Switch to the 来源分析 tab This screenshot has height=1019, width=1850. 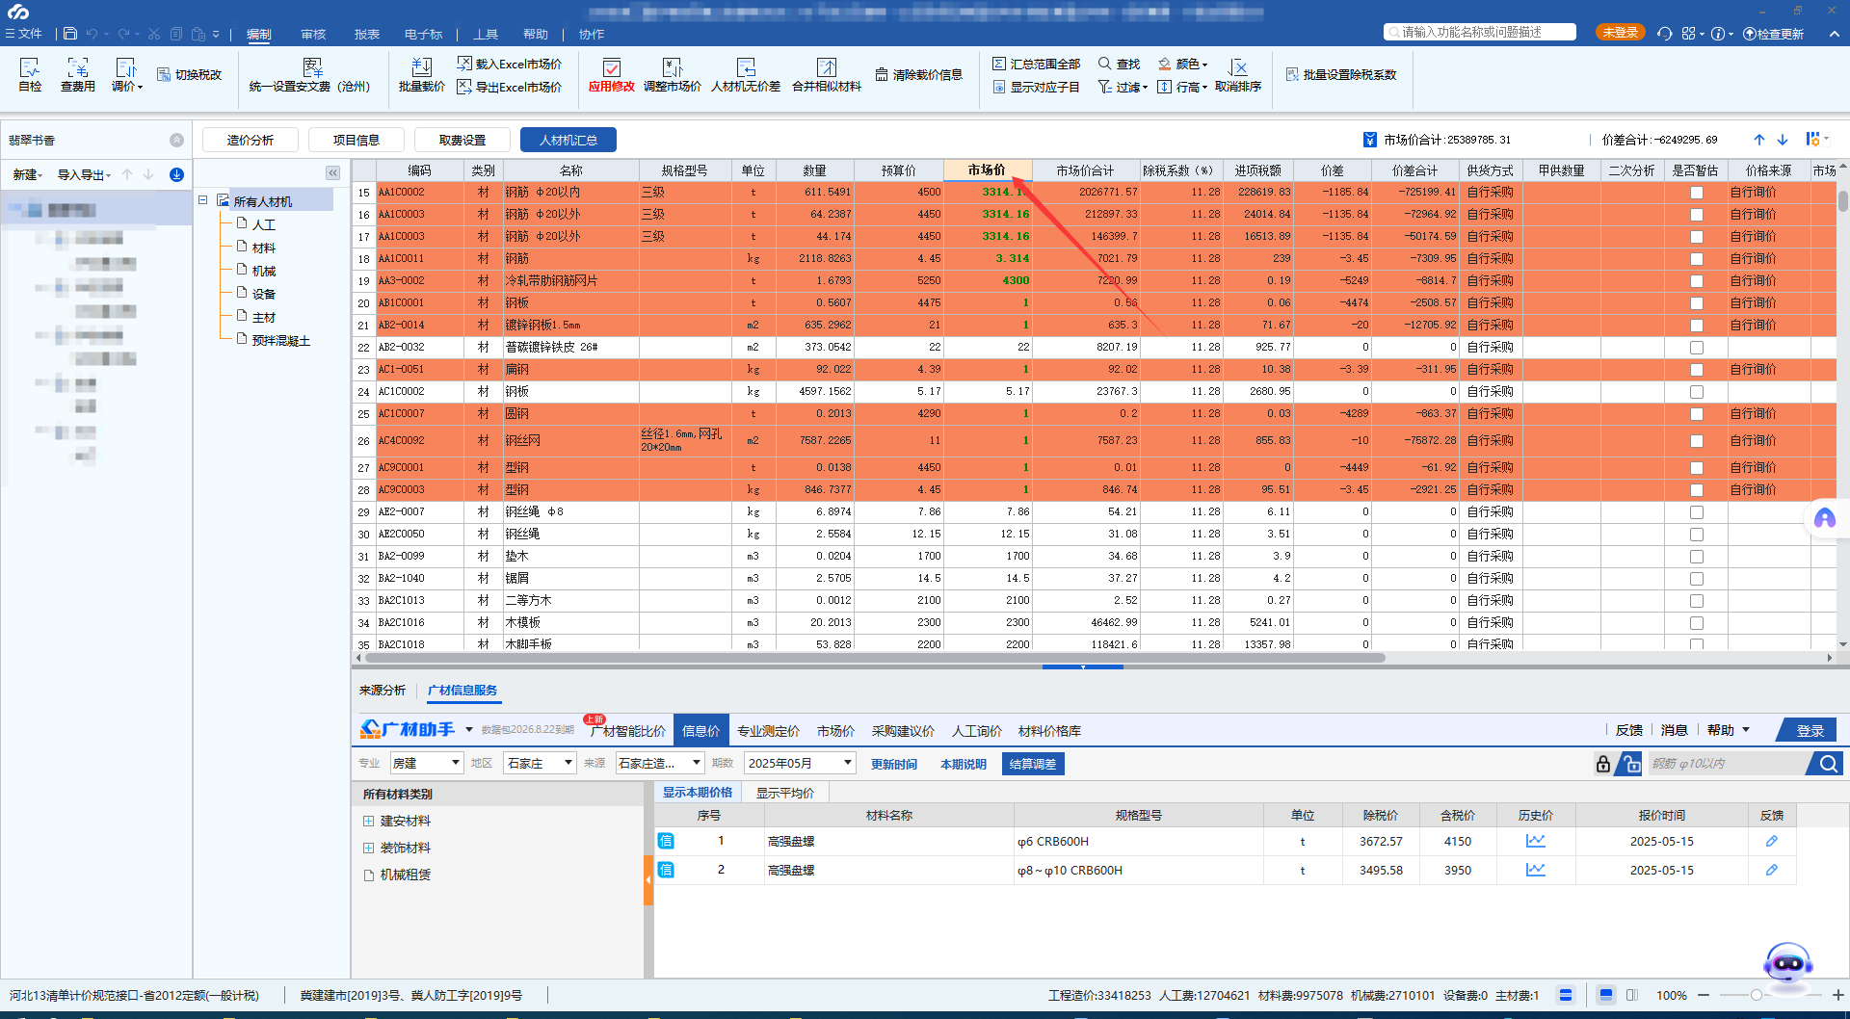click(x=383, y=691)
